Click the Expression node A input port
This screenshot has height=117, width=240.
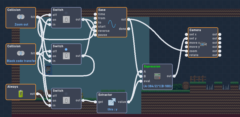141,72
